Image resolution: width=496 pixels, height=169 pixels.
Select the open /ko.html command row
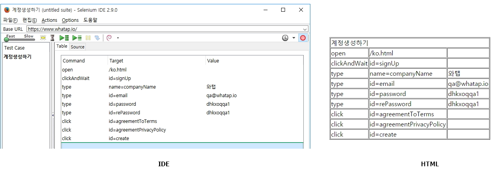tap(182, 69)
